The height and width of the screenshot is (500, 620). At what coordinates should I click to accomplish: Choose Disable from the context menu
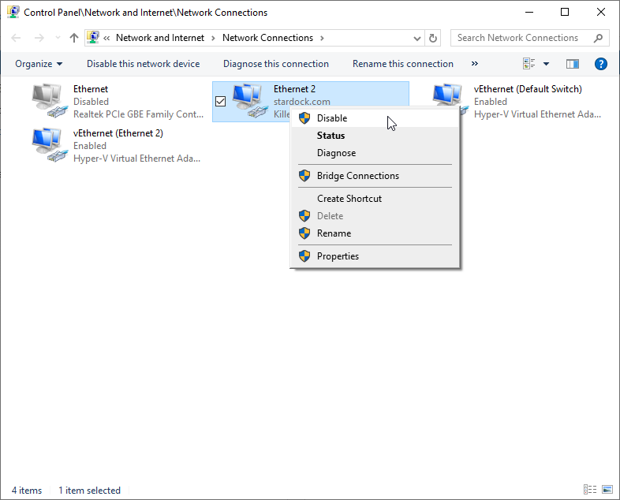tap(331, 118)
